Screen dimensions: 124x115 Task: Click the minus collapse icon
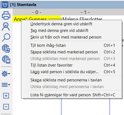coord(6,107)
